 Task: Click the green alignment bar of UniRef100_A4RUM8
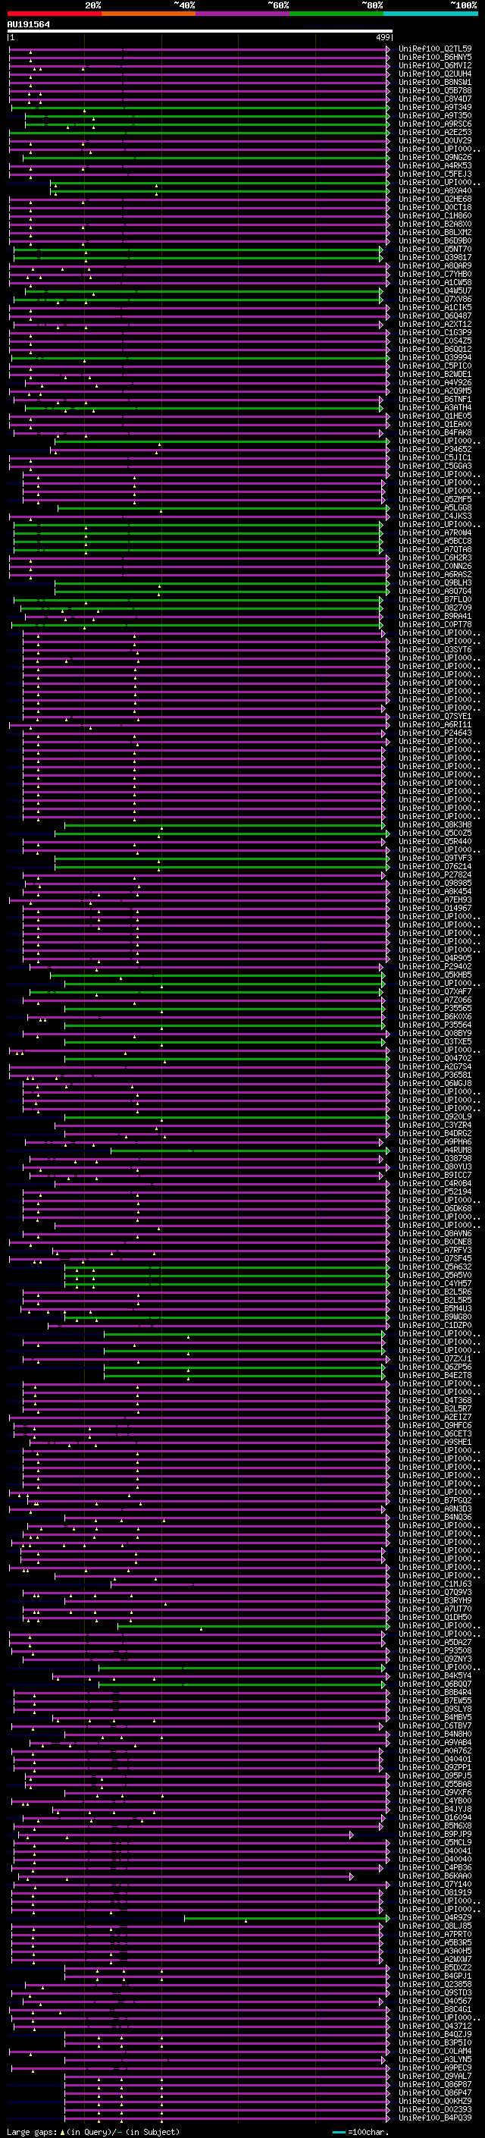(250, 1151)
